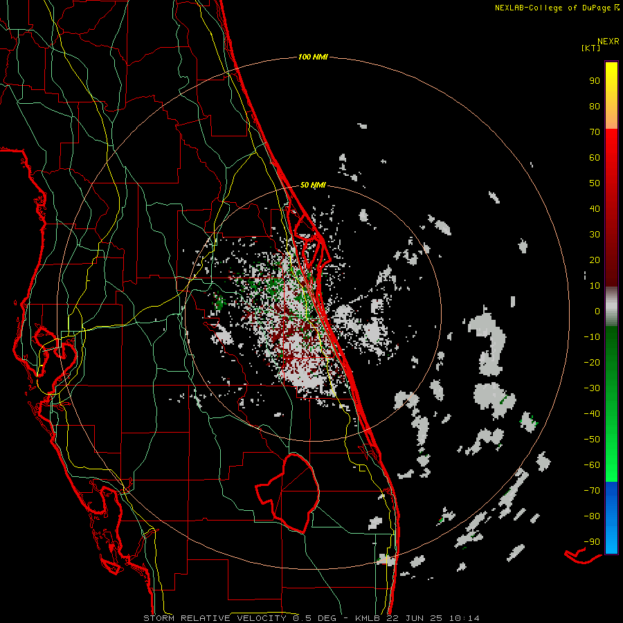Click the 70 value on velocity scale

595,132
